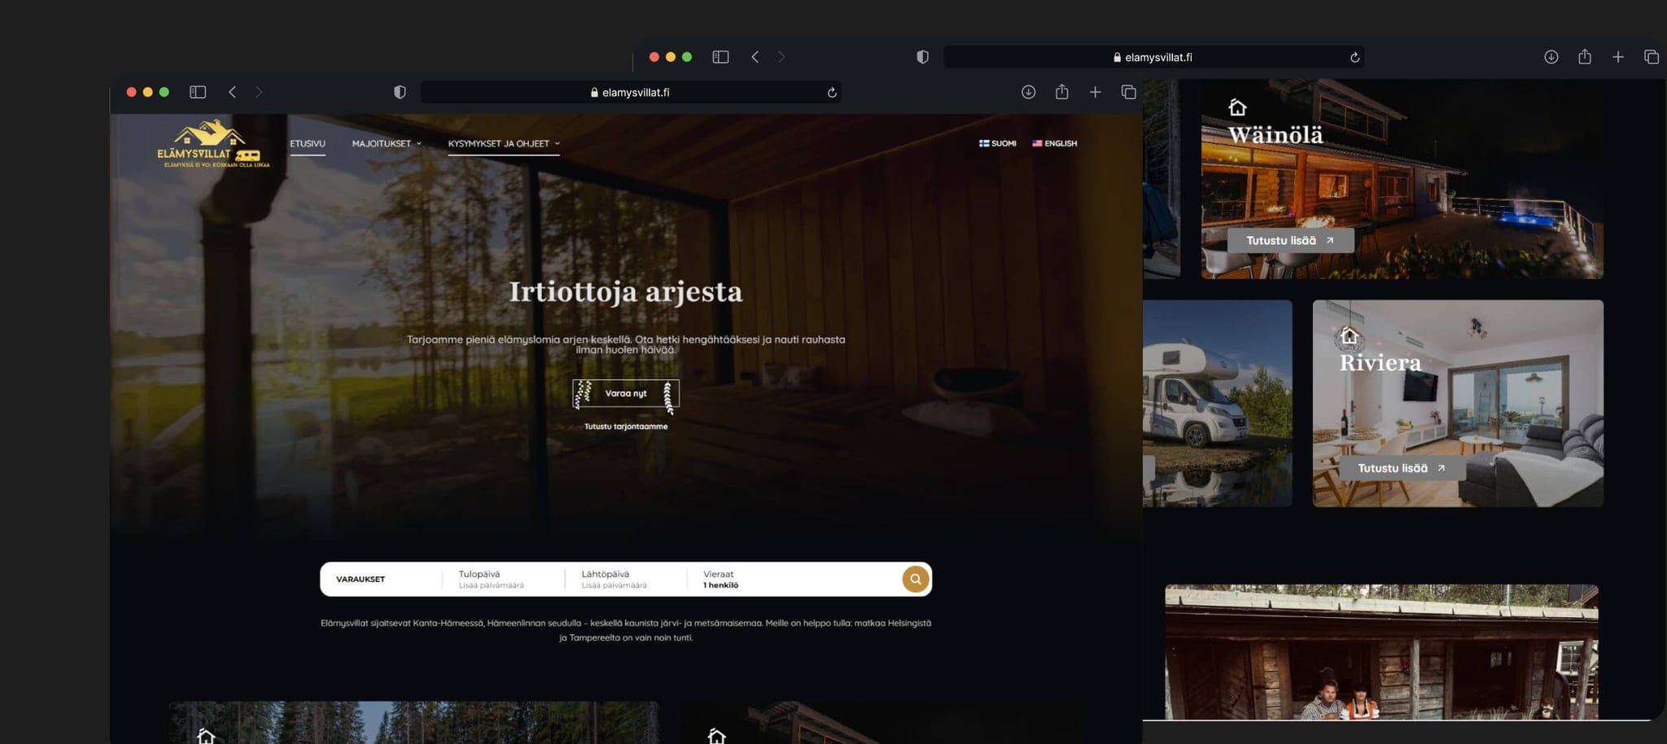The height and width of the screenshot is (744, 1667).
Task: Open the MAJOITUKSET dropdown menu
Action: pos(383,143)
